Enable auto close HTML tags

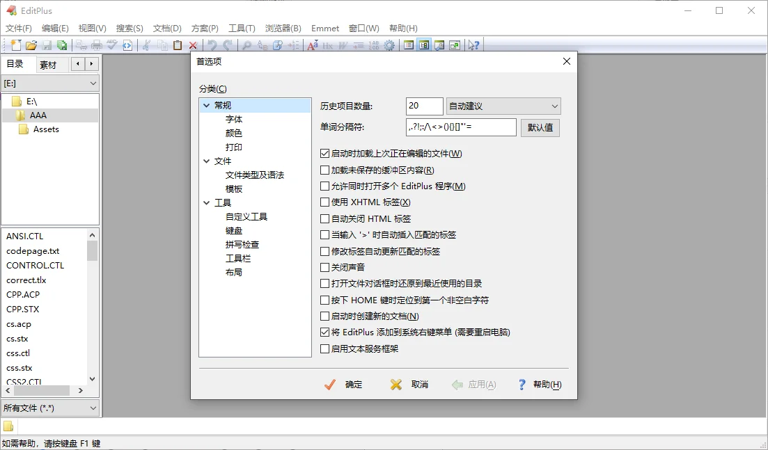pyautogui.click(x=324, y=218)
